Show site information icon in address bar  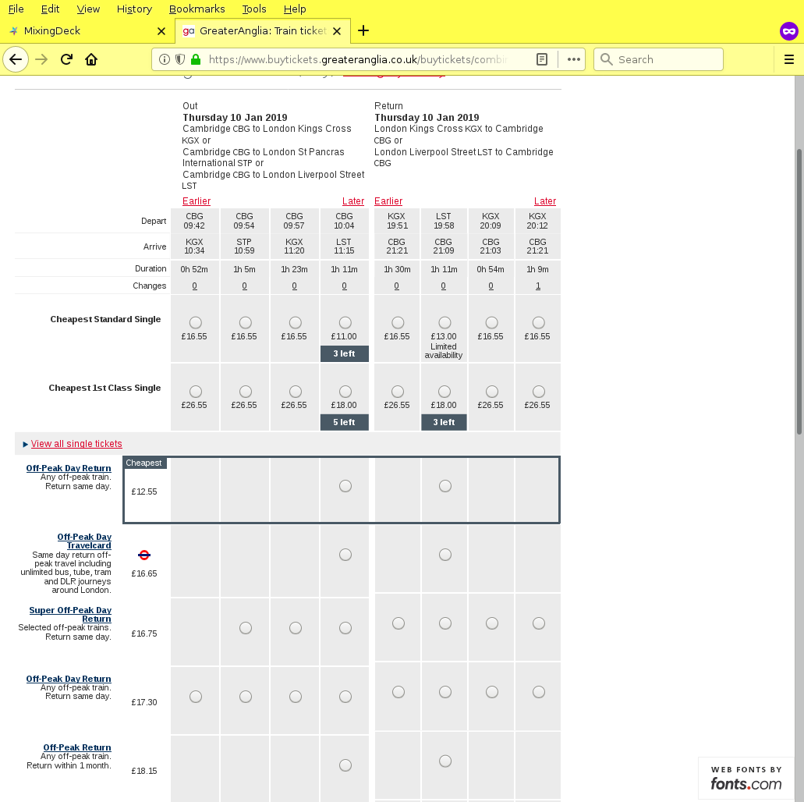[164, 59]
